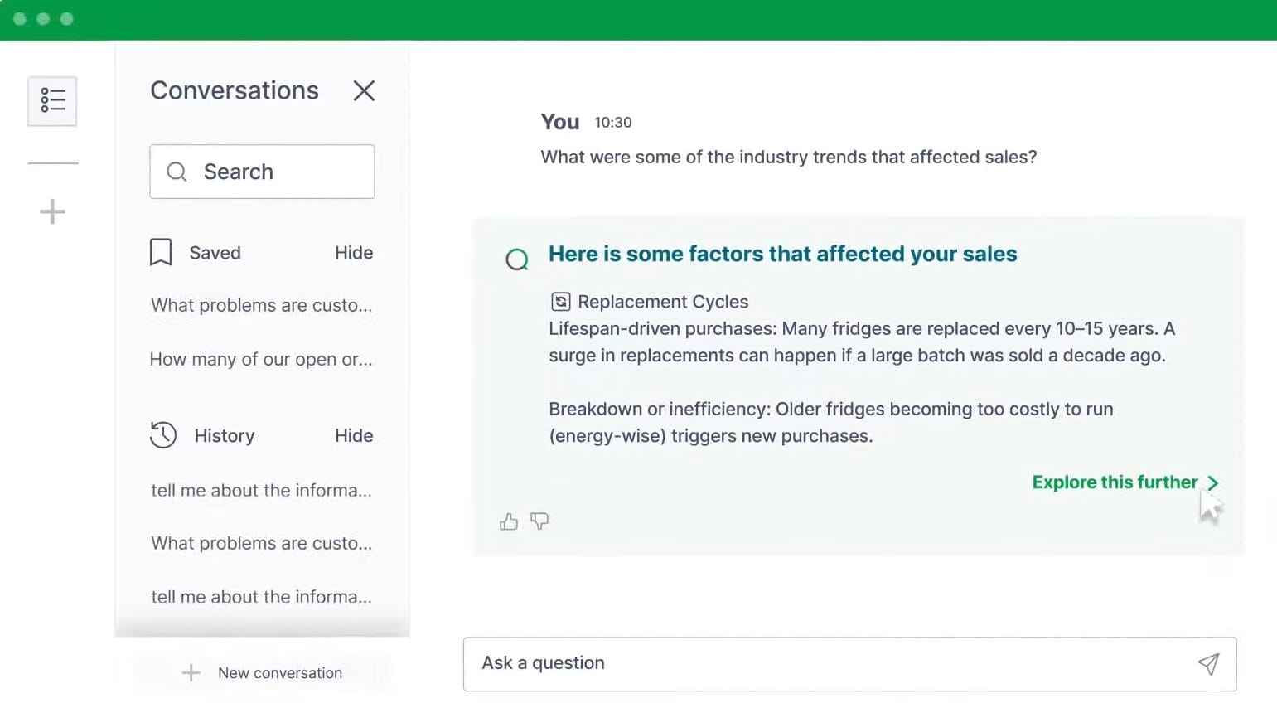Open saved conversation 'What problems are custo...'
The height and width of the screenshot is (703, 1277).
260,305
